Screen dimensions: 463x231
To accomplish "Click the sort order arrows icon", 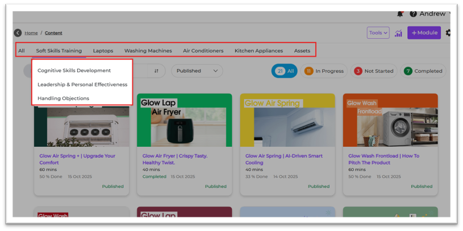I will click(156, 71).
